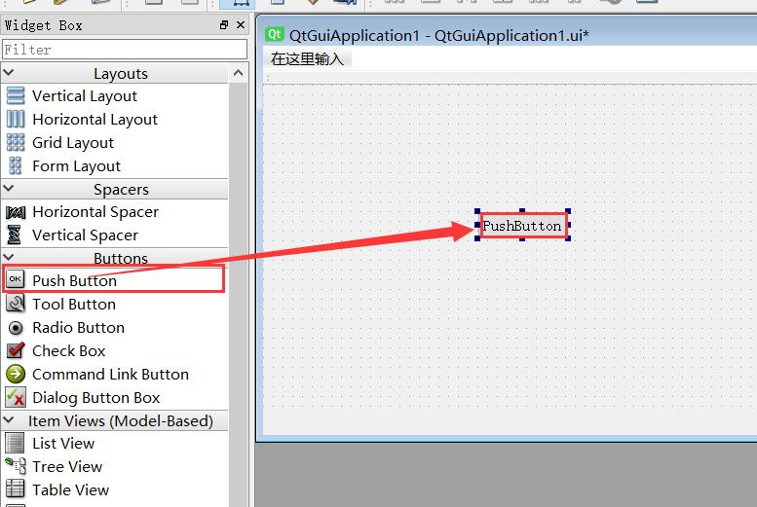
Task: Select the PushButton on the form
Action: (522, 226)
